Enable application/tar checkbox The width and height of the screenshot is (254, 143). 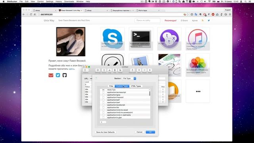(103, 107)
